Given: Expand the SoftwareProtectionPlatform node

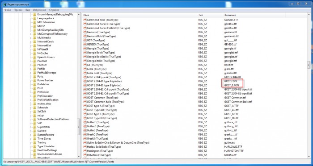Looking at the screenshot, I should pos(31,120).
